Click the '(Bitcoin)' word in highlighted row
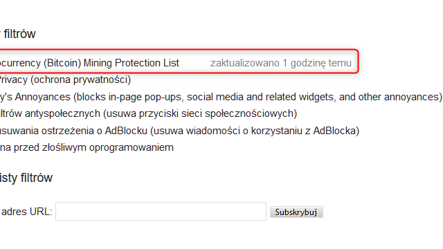The image size is (443, 249). click(62, 63)
